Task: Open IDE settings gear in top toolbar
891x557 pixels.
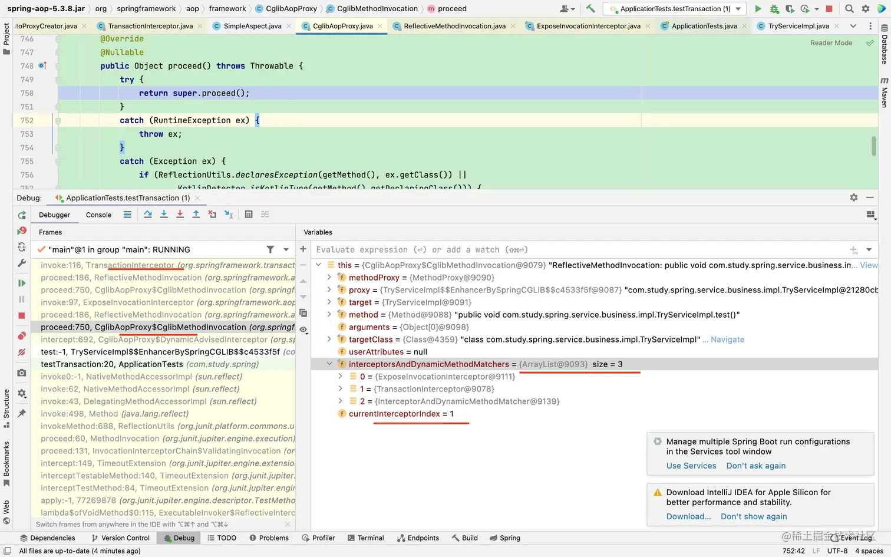Action: pyautogui.click(x=866, y=9)
